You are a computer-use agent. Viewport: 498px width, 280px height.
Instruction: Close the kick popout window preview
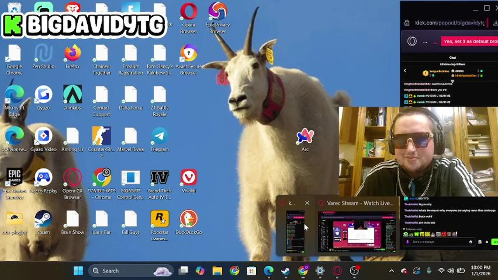pyautogui.click(x=307, y=203)
